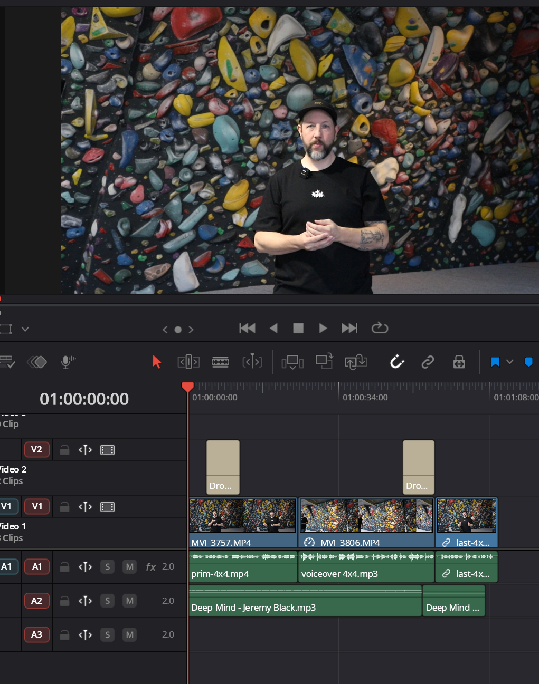The image size is (539, 684).
Task: Toggle linked selection chain icon
Action: (428, 362)
